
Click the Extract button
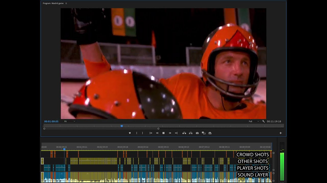point(191,133)
